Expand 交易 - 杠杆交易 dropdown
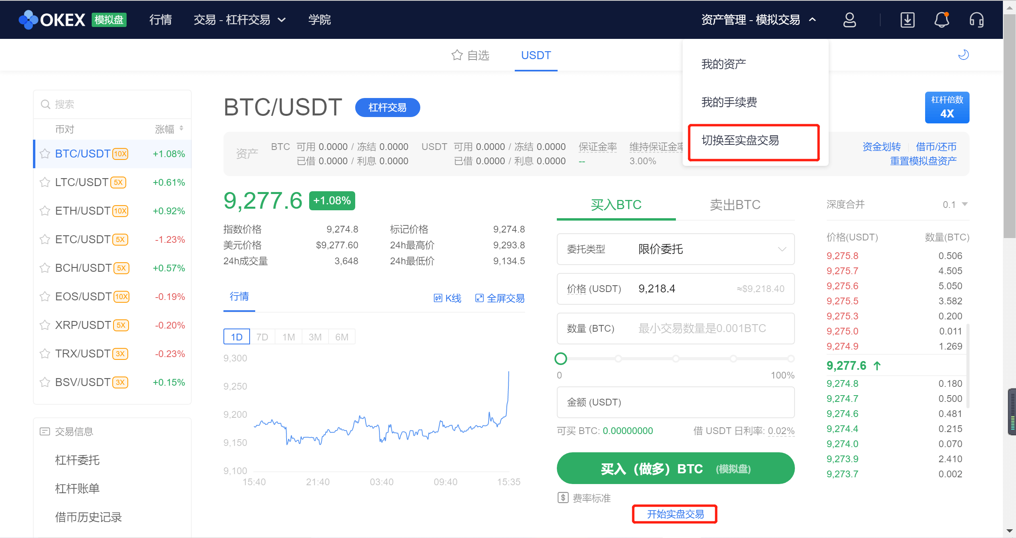The image size is (1016, 538). click(x=240, y=20)
